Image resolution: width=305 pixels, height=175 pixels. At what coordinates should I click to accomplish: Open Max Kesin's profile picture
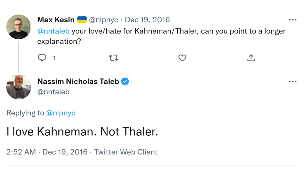tap(18, 27)
